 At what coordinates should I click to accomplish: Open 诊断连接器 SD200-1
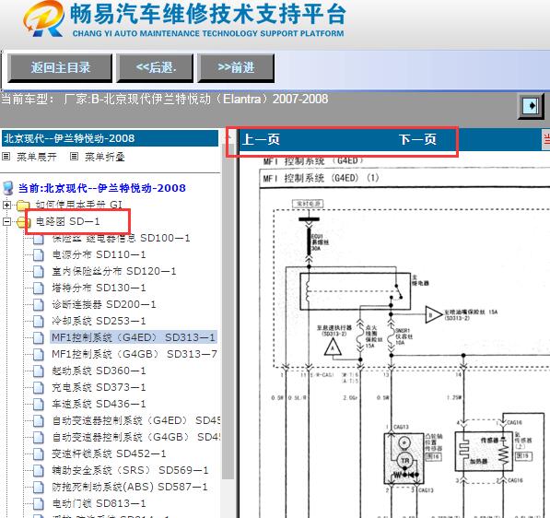tap(104, 304)
